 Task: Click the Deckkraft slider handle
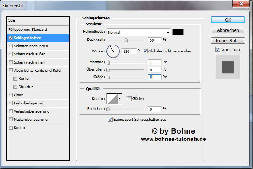(x=126, y=40)
